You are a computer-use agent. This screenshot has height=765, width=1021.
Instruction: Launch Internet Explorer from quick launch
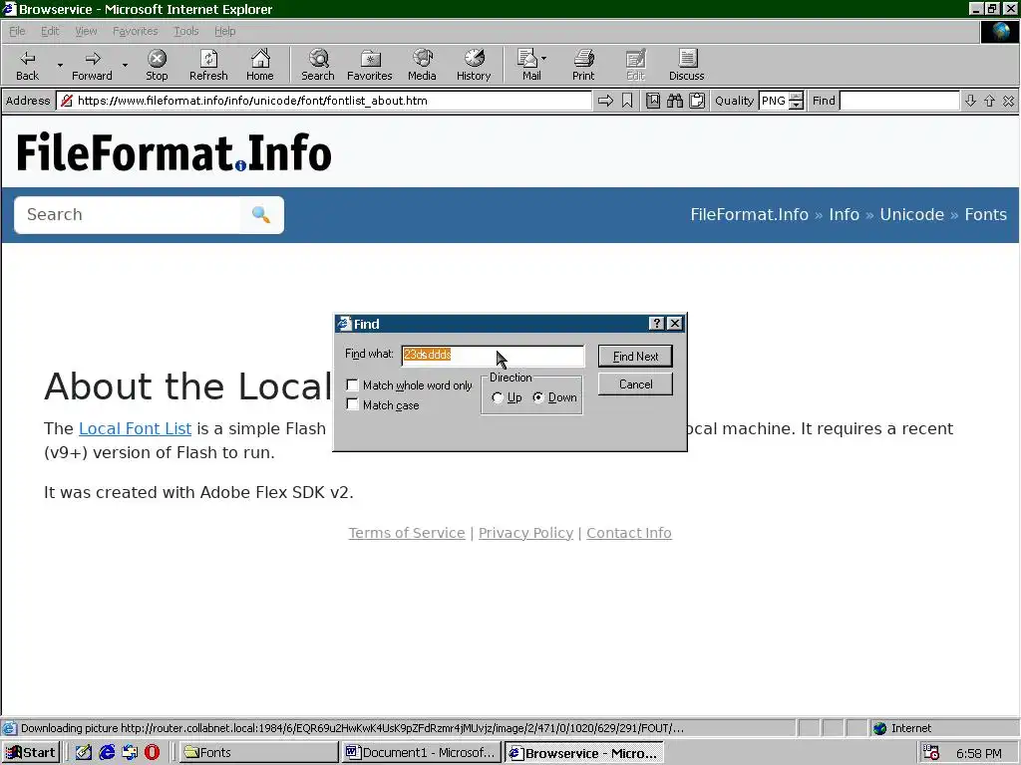click(x=107, y=753)
